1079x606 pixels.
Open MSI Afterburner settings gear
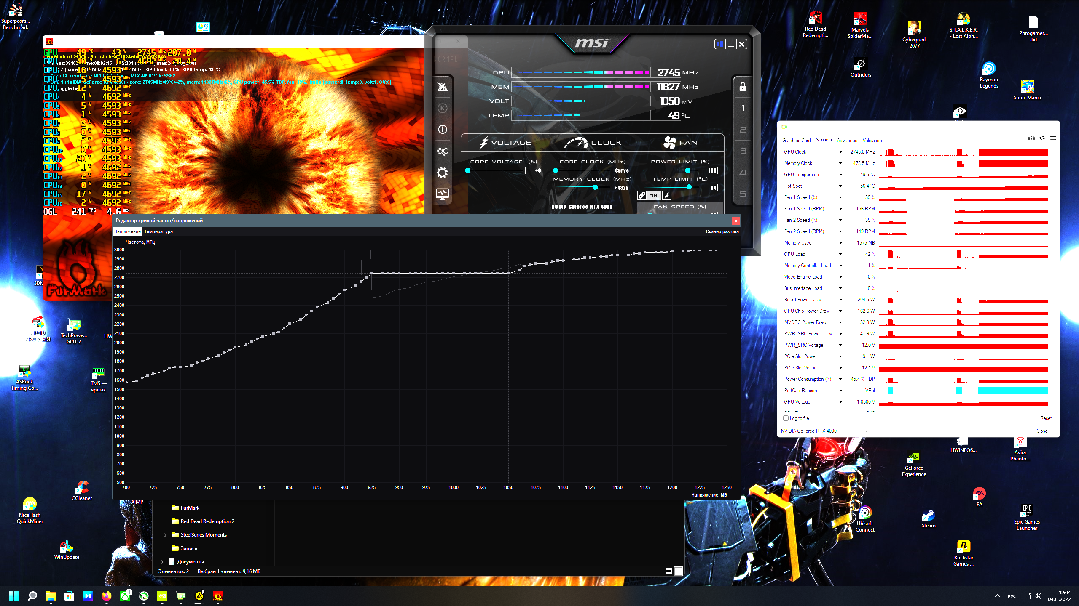coord(442,173)
